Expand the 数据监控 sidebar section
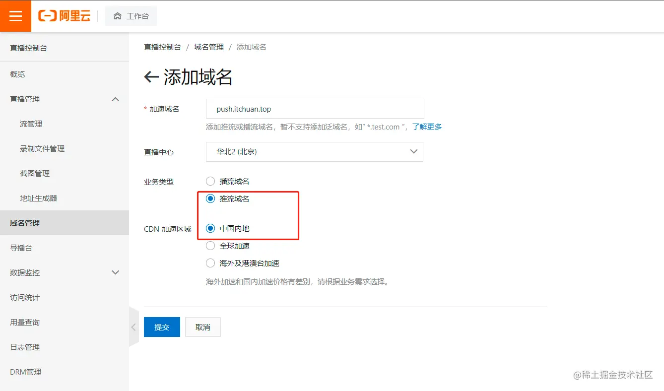Image resolution: width=664 pixels, height=391 pixels. click(115, 272)
